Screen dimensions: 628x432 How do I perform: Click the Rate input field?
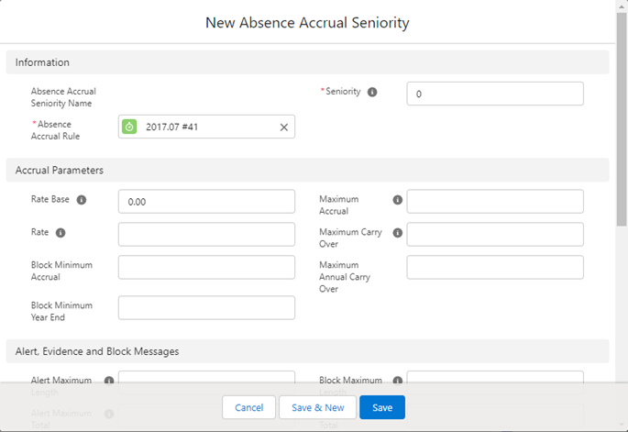[x=206, y=235]
